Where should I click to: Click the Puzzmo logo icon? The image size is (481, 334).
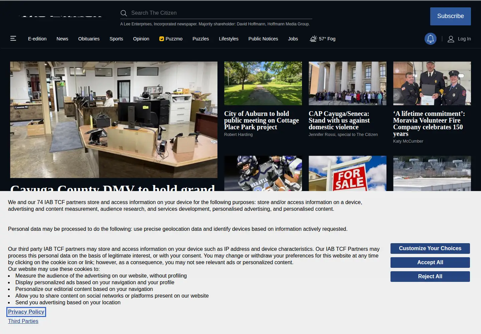162,39
